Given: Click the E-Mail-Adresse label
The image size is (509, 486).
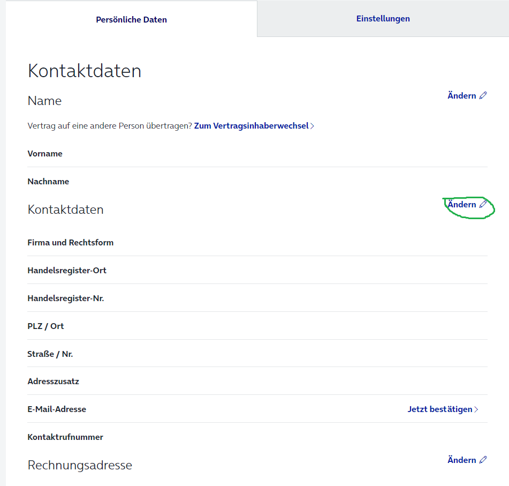Looking at the screenshot, I should (57, 409).
